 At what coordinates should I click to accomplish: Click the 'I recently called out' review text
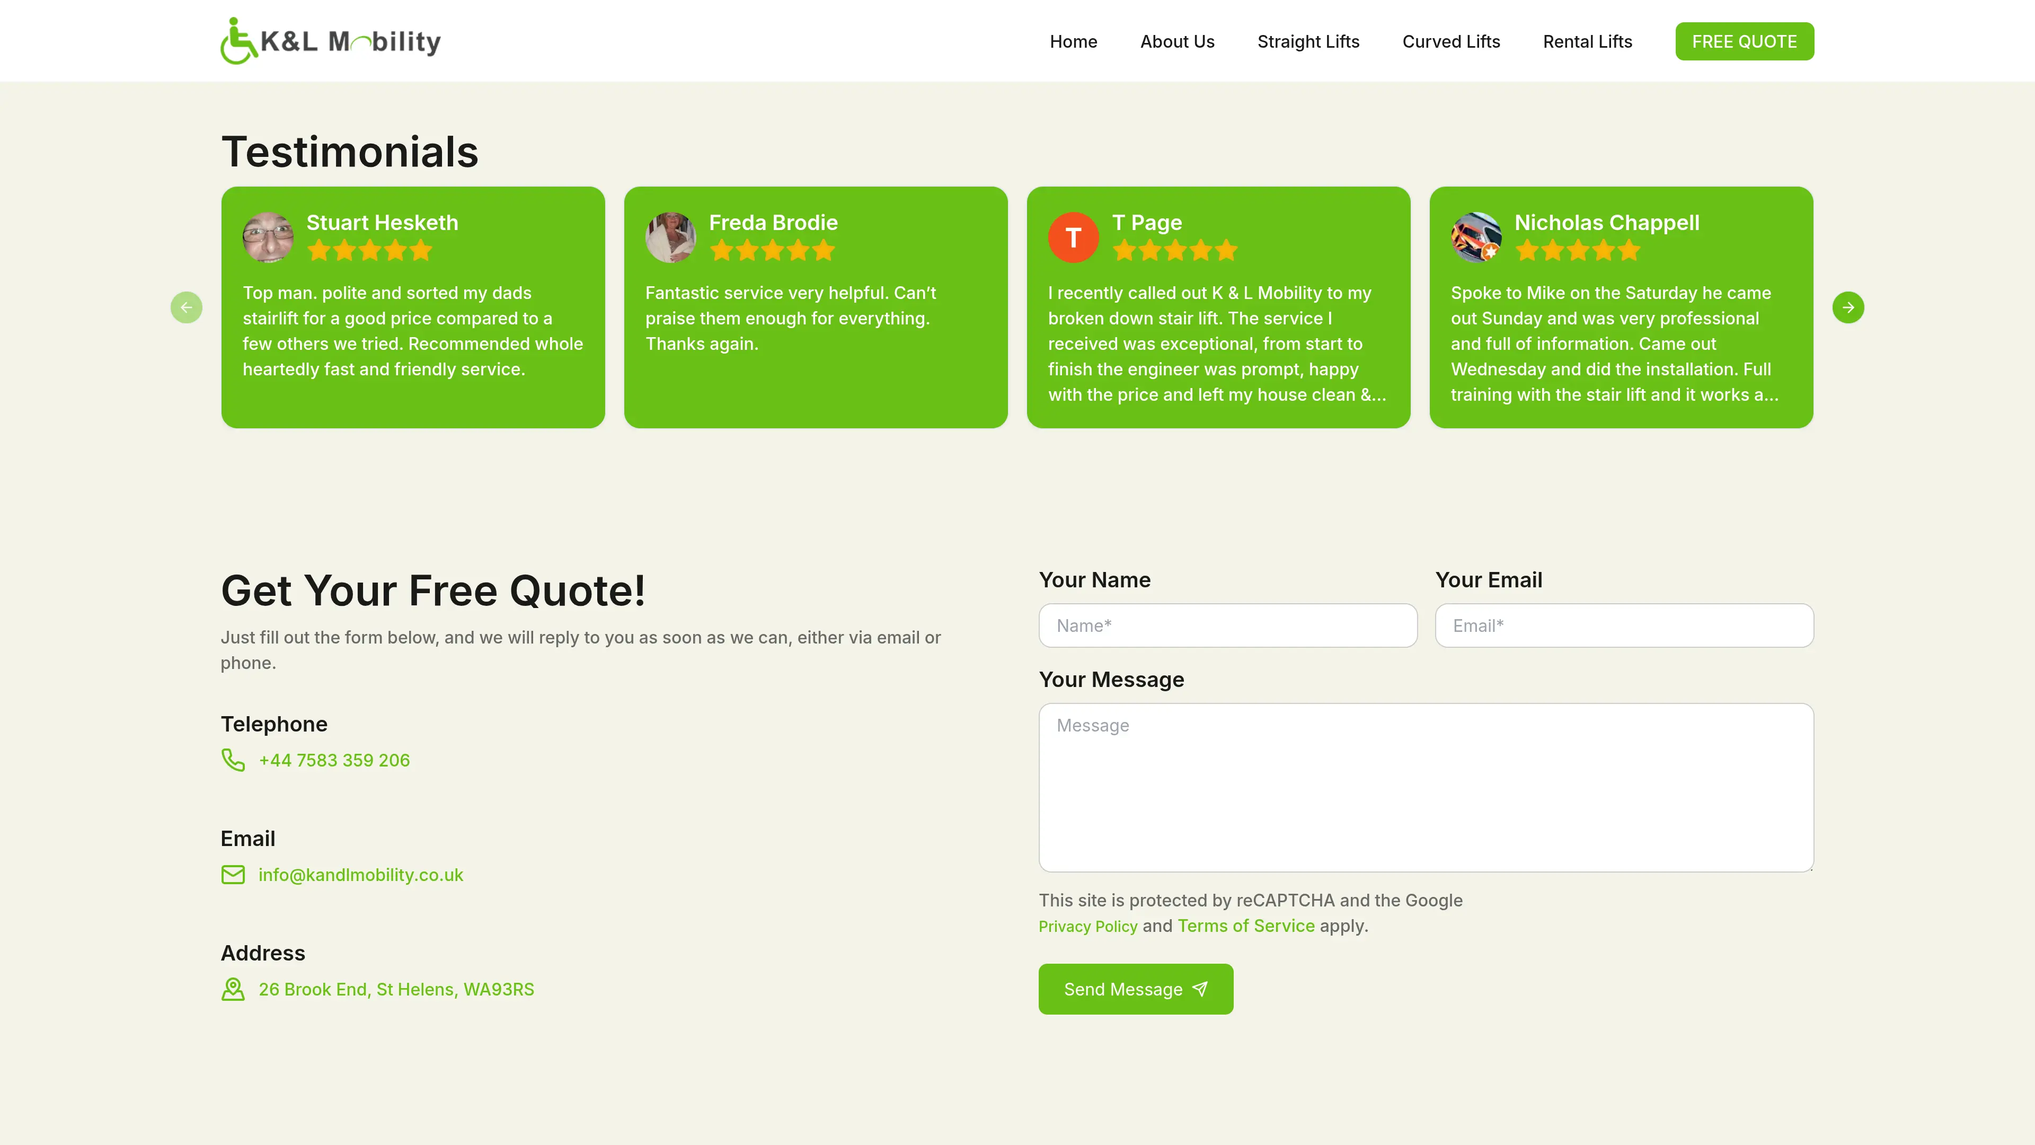(x=1217, y=343)
